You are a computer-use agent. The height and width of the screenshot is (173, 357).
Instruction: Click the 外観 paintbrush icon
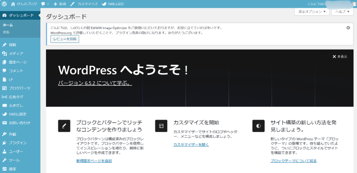[x=4, y=134]
